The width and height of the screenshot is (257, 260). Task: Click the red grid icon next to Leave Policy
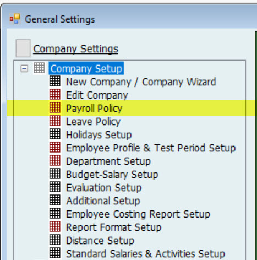[x=55, y=121]
